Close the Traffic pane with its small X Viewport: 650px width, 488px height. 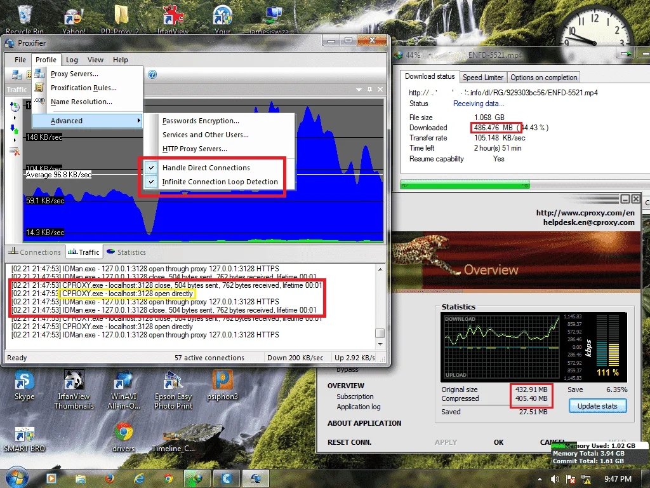380,90
